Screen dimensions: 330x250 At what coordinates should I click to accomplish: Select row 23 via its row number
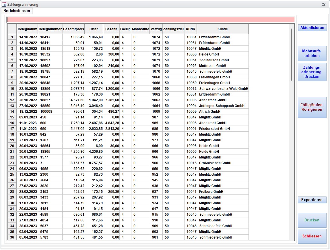(12, 163)
